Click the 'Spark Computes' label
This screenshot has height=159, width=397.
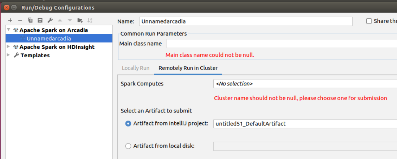point(142,84)
